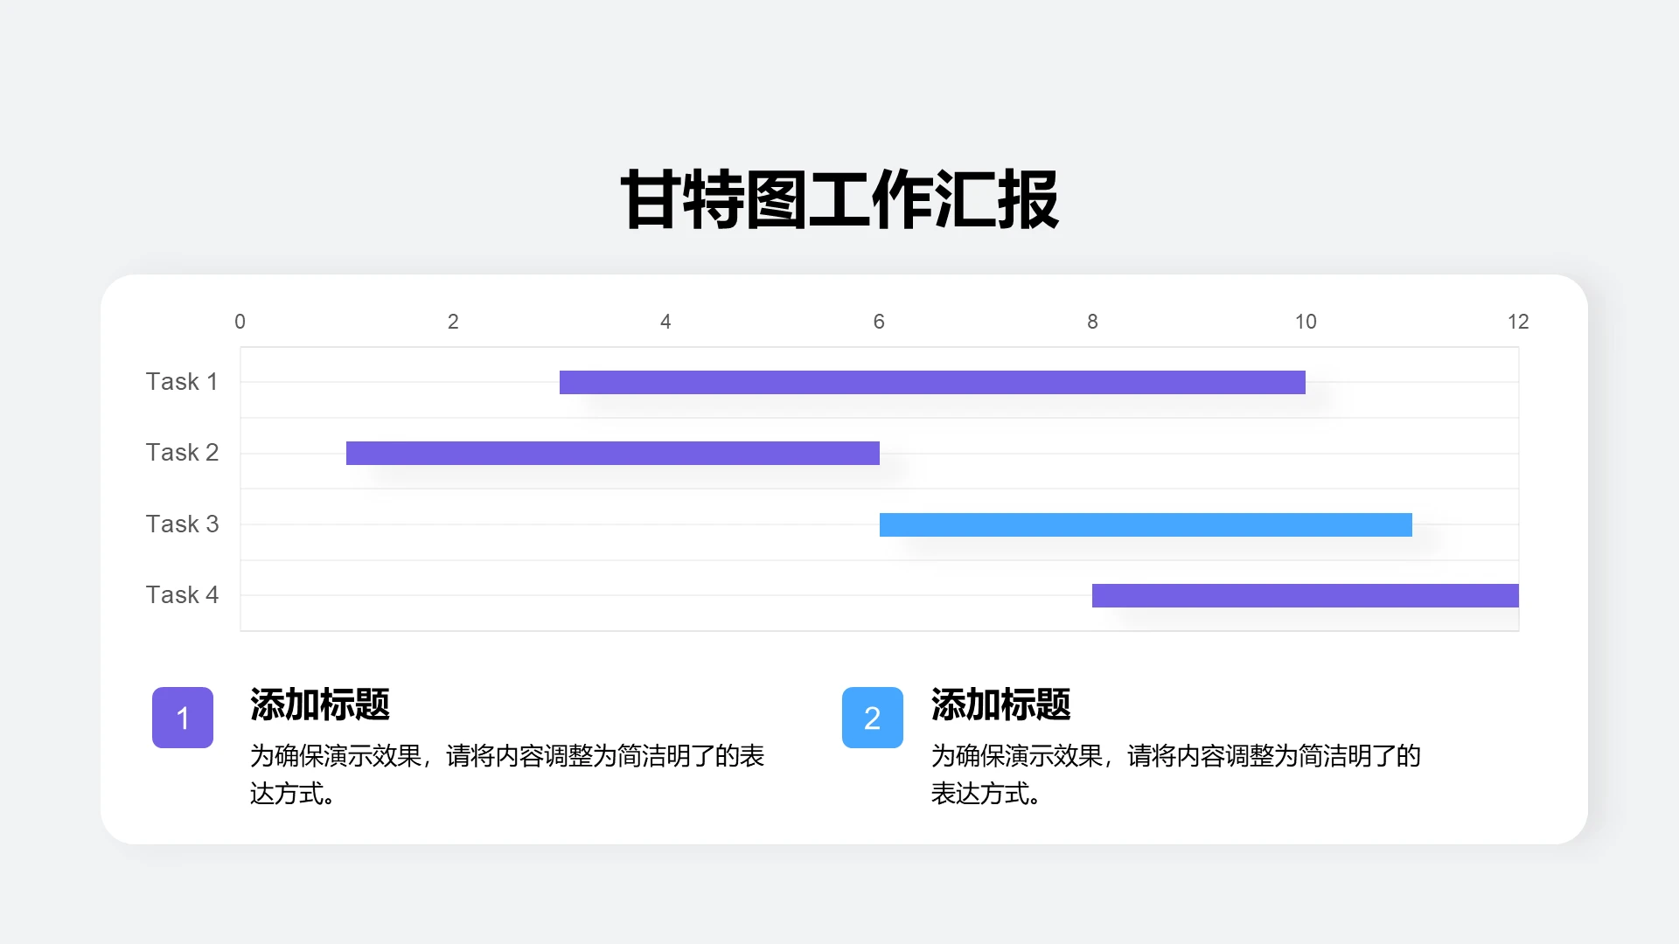Click the Task 3 axis label

click(182, 524)
